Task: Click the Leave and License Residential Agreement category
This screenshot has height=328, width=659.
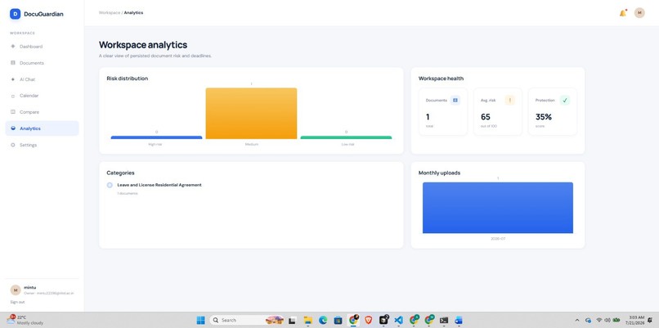Action: (x=159, y=185)
